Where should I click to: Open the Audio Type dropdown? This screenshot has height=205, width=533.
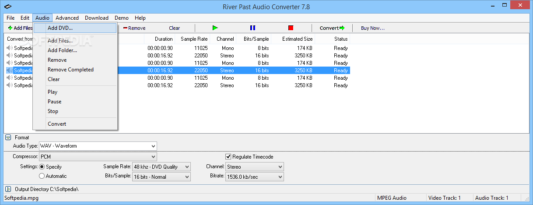click(153, 146)
